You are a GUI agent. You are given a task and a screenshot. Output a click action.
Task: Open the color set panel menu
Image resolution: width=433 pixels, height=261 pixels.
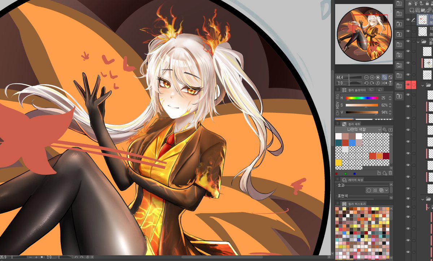coord(337,123)
